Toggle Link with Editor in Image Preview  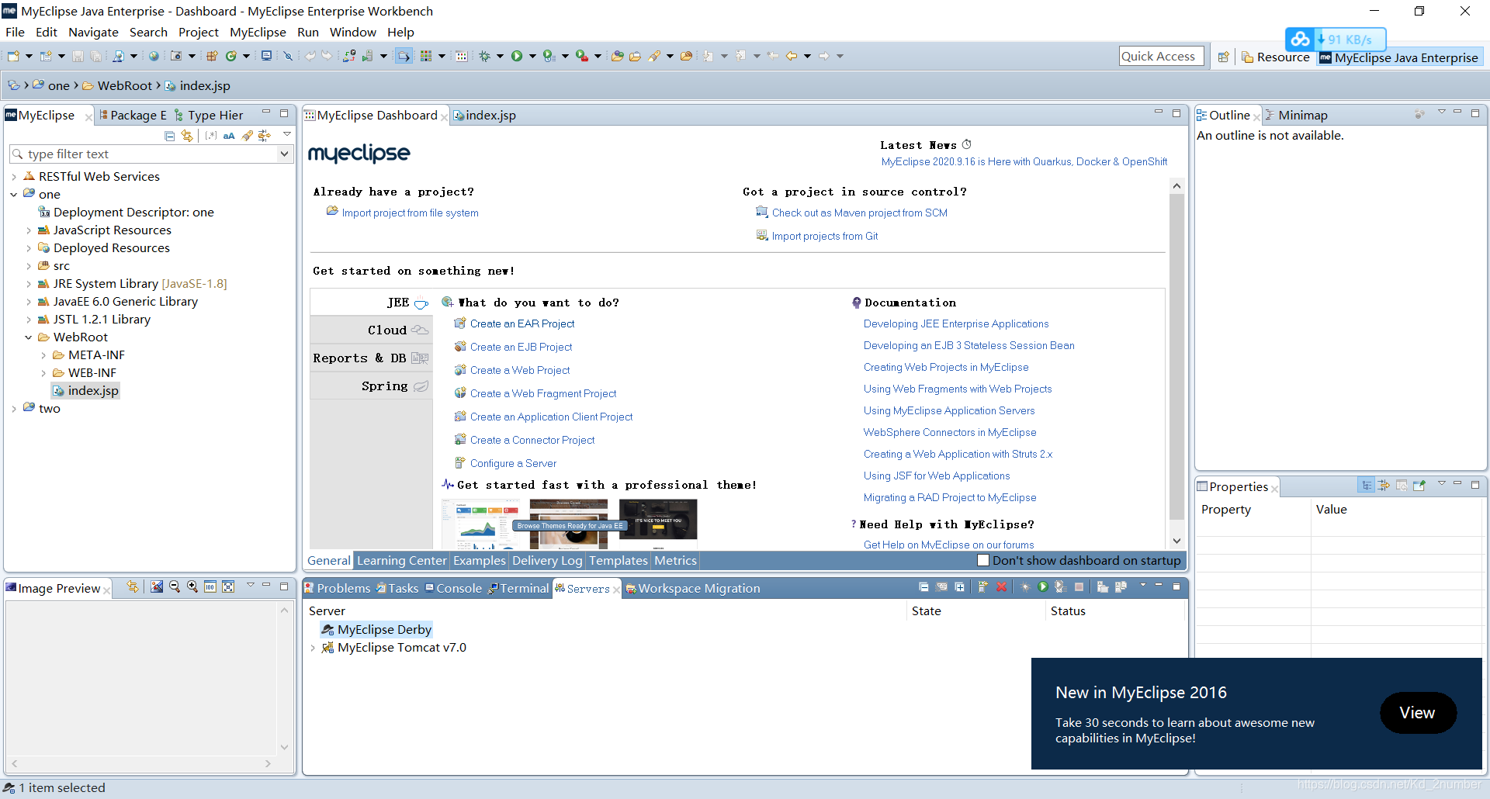tap(133, 587)
